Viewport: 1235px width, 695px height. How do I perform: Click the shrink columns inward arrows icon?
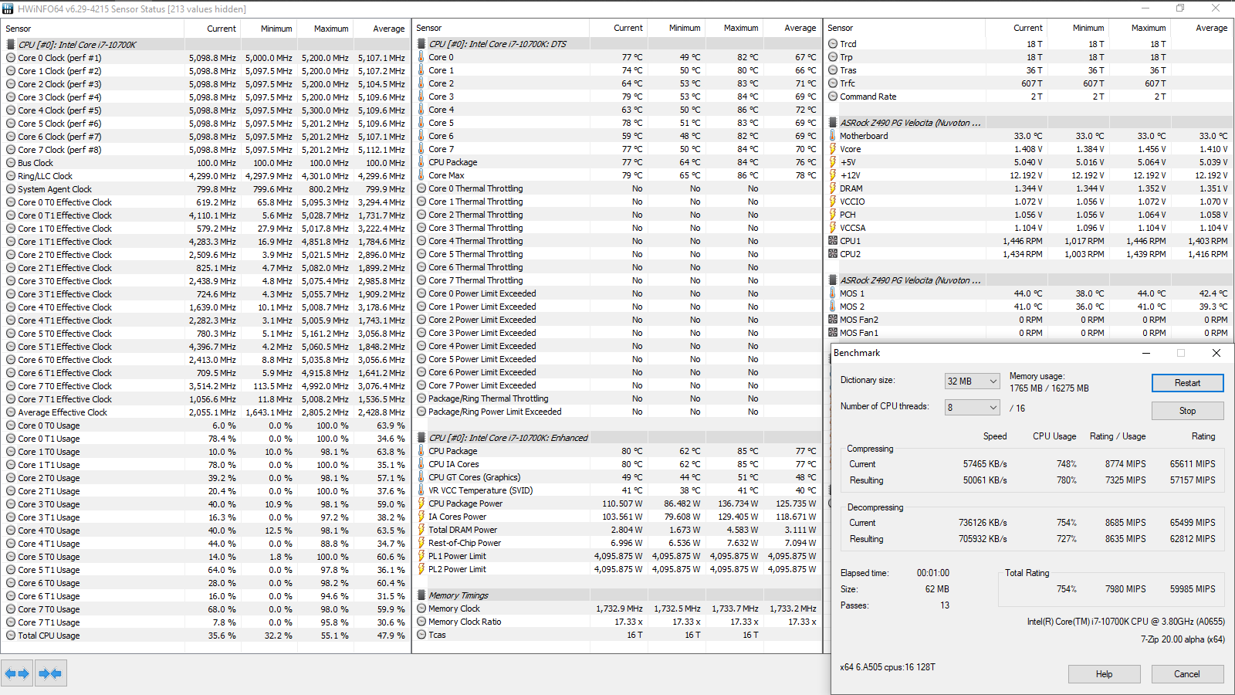coord(50,673)
